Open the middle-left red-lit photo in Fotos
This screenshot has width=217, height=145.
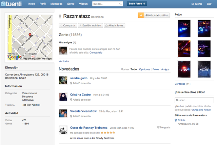184,49
